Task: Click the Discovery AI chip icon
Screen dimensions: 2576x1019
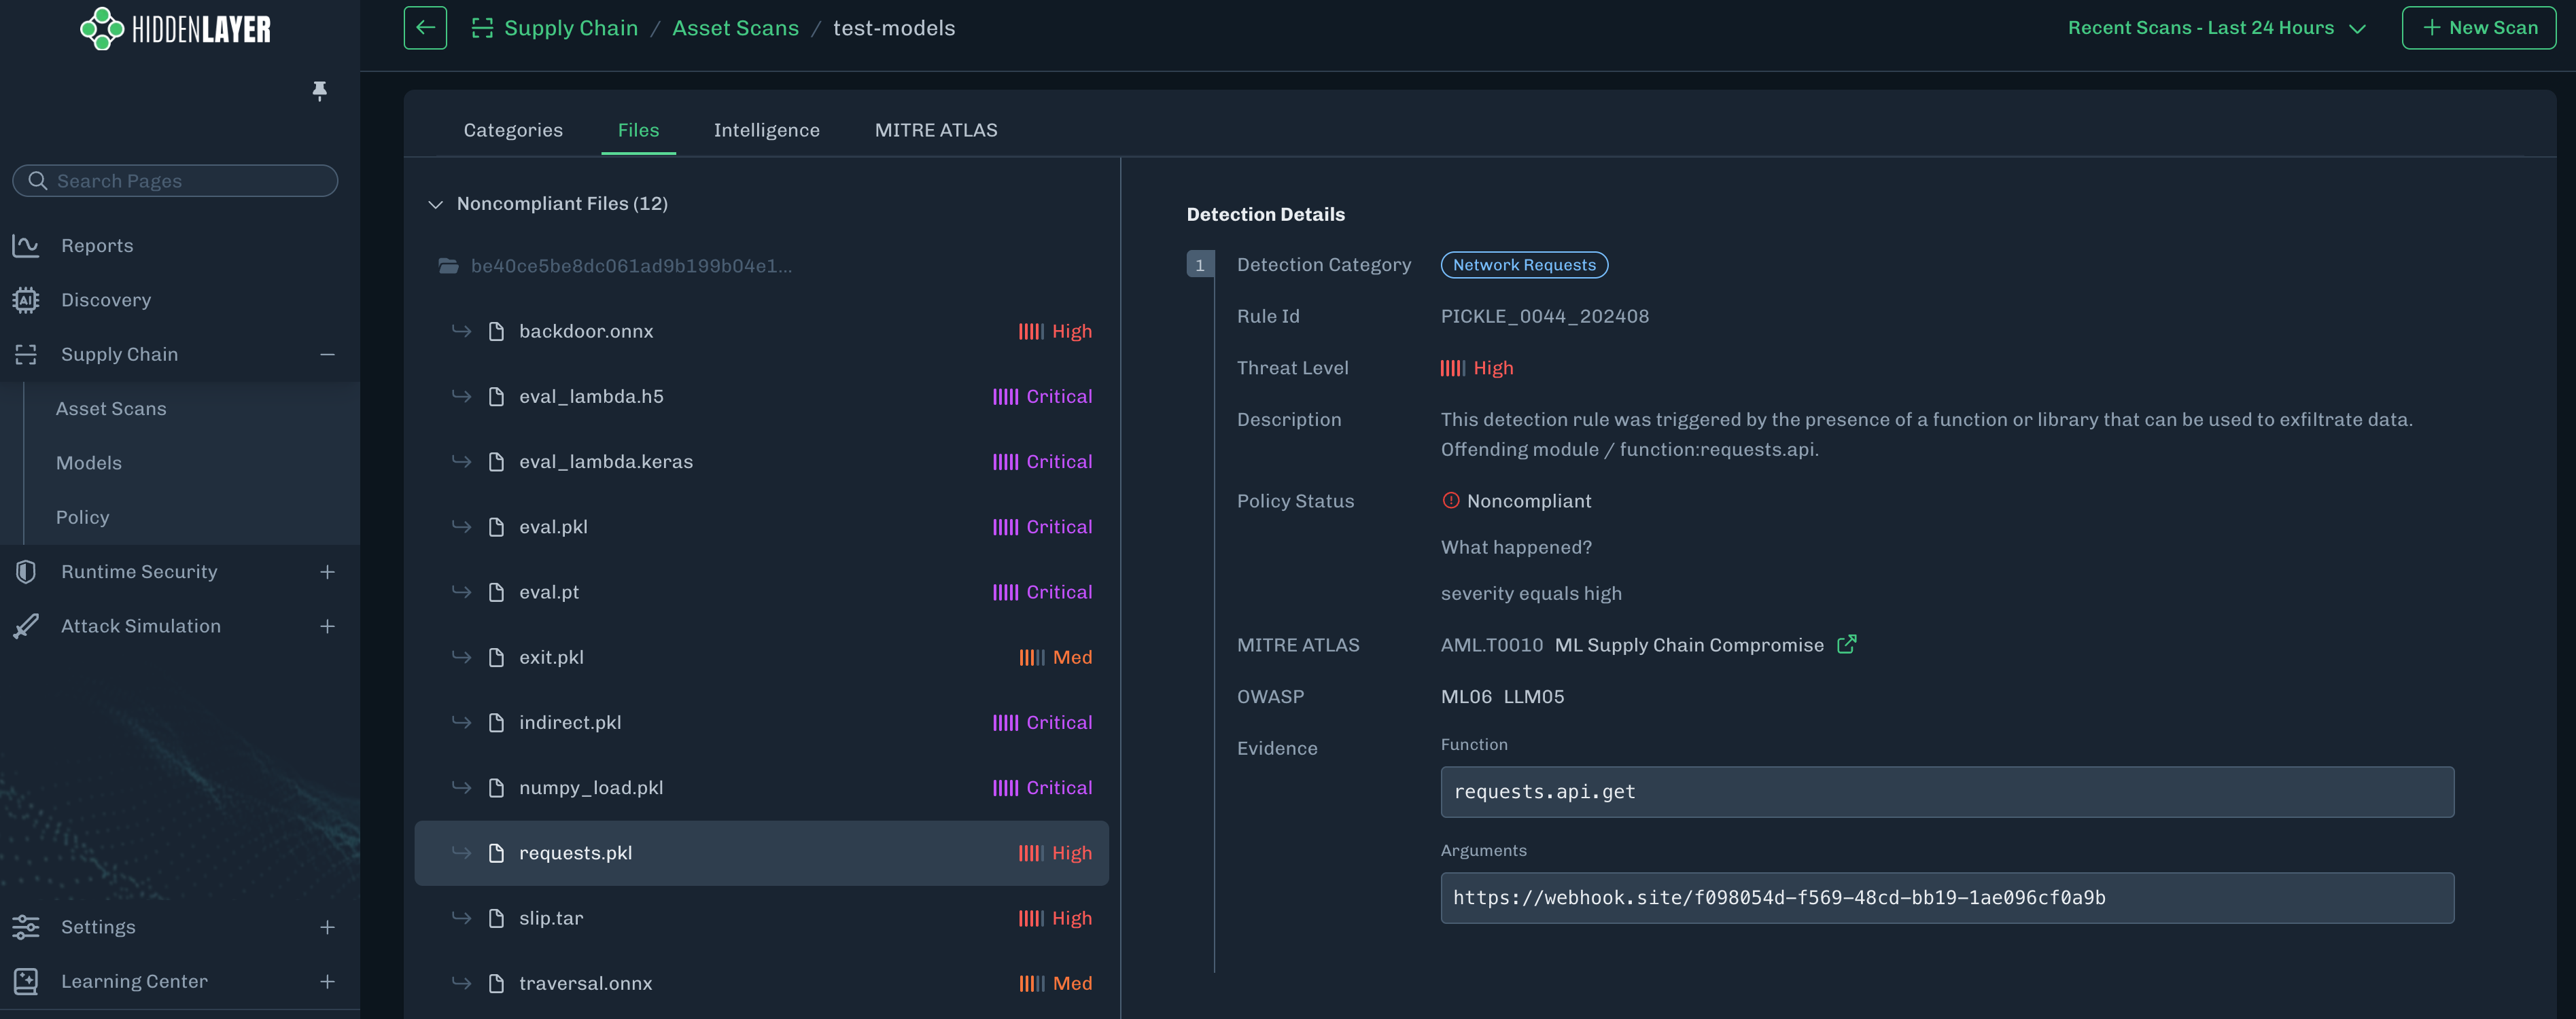Action: click(26, 300)
